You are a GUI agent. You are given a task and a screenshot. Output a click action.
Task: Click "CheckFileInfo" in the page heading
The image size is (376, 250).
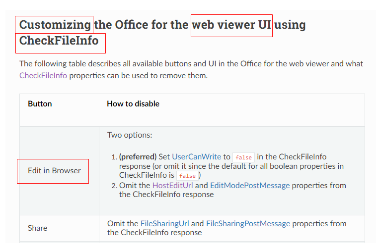pos(59,41)
